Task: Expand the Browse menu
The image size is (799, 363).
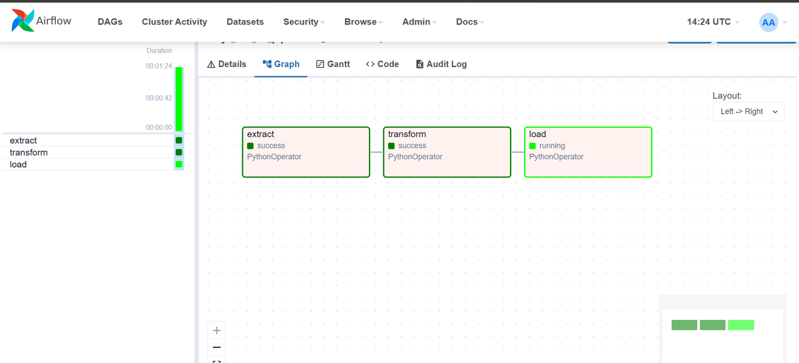Action: pyautogui.click(x=364, y=22)
